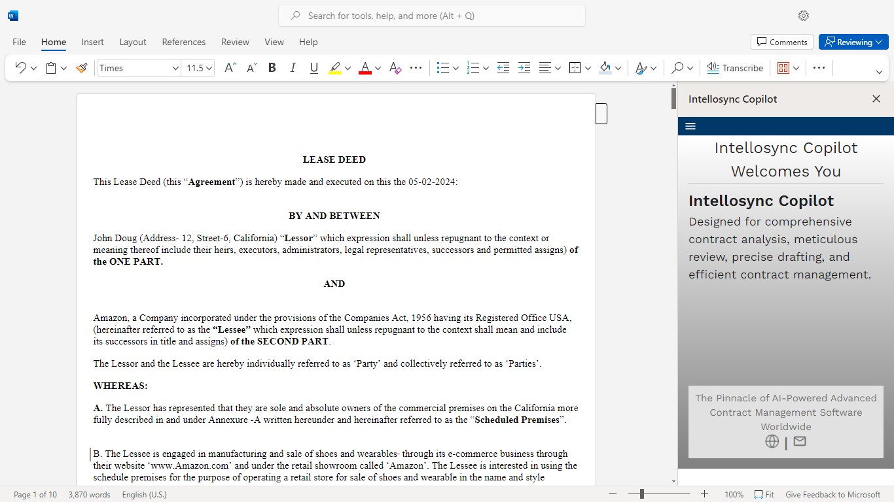Expand the ribbon display options chevron
The height and width of the screenshot is (502, 894).
(879, 72)
